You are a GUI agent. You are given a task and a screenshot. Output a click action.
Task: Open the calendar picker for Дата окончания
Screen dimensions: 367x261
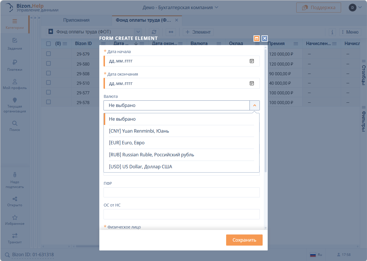[252, 83]
